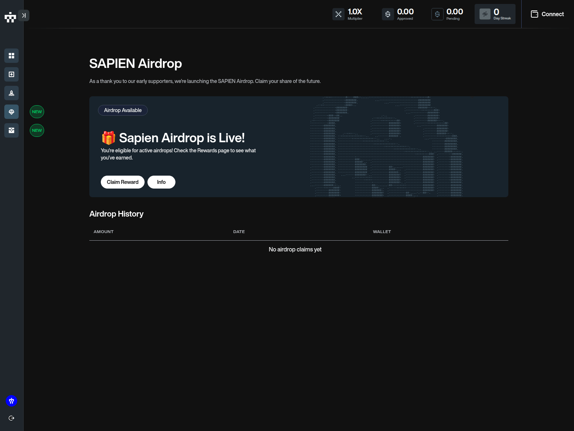The width and height of the screenshot is (574, 431).
Task: Click the logout icon at the sidebar bottom
Action: point(11,418)
